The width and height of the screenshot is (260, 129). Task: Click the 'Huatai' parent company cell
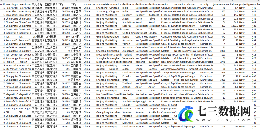click(x=25, y=47)
